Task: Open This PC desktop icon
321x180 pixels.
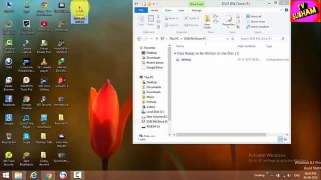Action: tap(9, 7)
